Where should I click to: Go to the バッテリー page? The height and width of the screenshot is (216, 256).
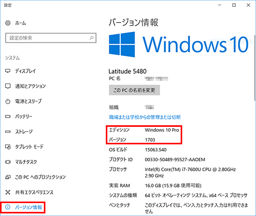(24, 117)
